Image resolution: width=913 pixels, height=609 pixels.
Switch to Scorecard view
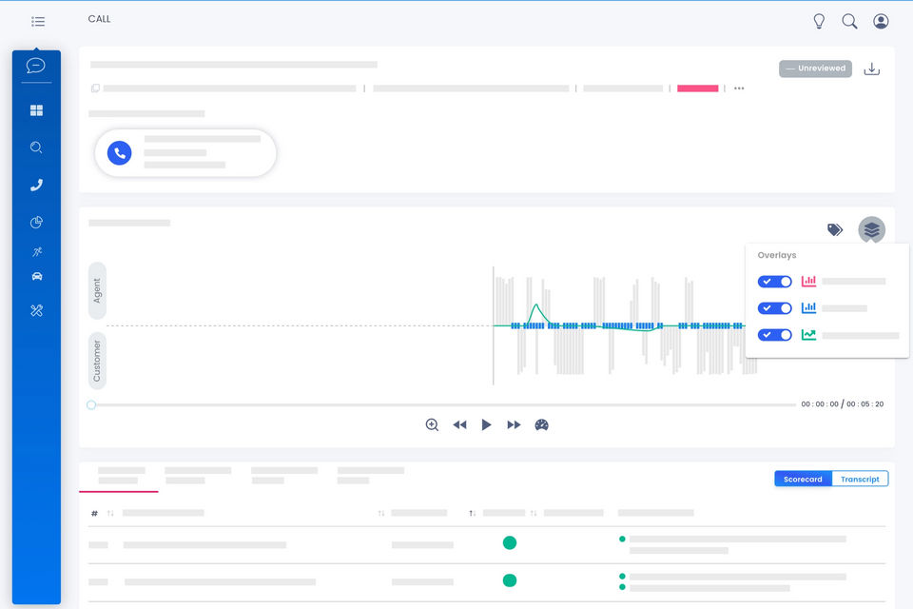803,479
